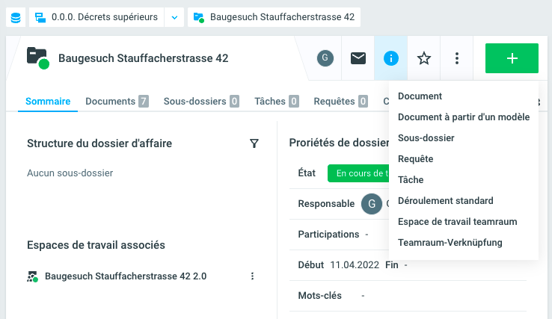552x319 pixels.
Task: Open the three-dot more actions menu in header
Action: (457, 58)
